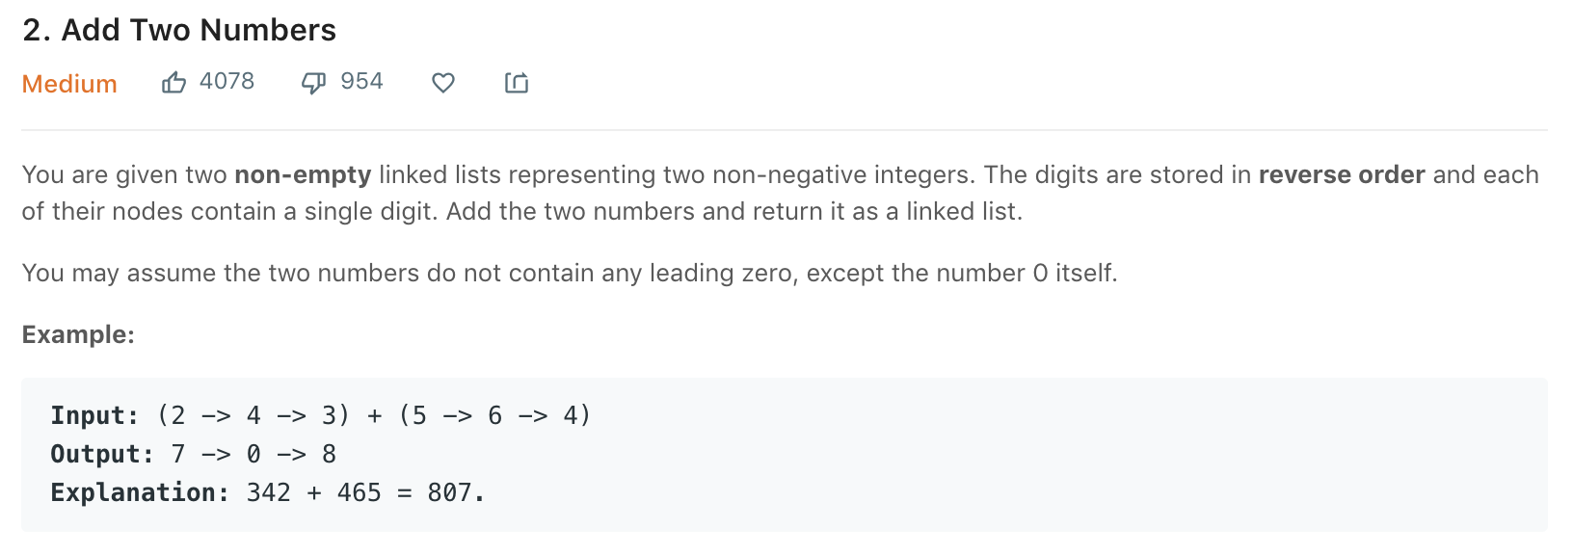
Task: Click the bold "non-empty" text
Action: click(x=303, y=174)
